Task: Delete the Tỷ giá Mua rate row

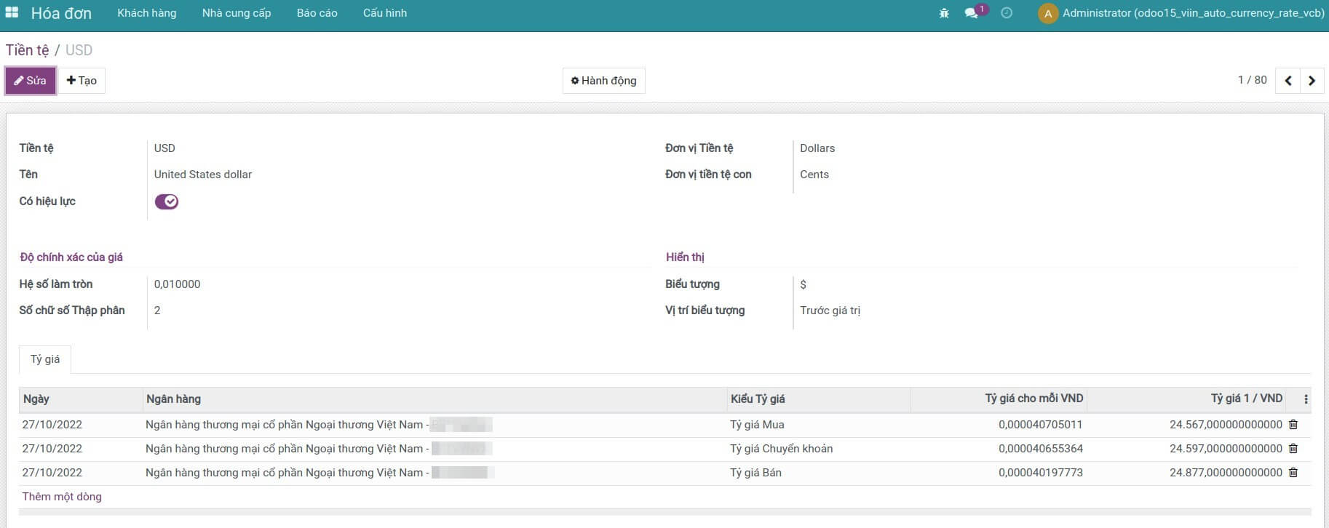Action: point(1293,425)
